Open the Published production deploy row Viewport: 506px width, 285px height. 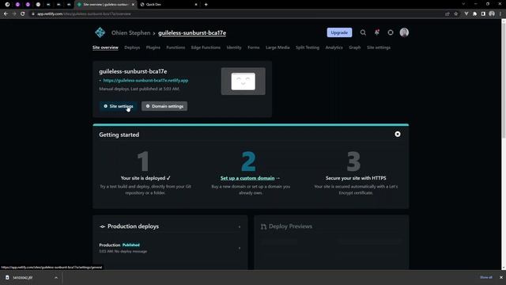pos(170,248)
